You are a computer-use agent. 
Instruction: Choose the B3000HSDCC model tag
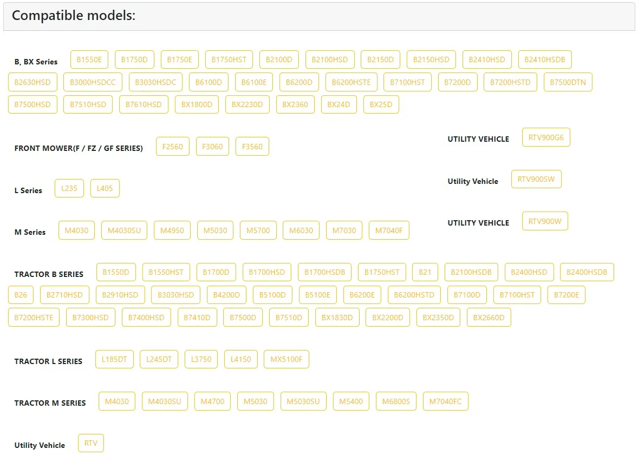(x=93, y=82)
